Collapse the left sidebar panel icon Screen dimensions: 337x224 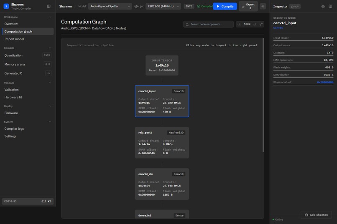point(49,6)
